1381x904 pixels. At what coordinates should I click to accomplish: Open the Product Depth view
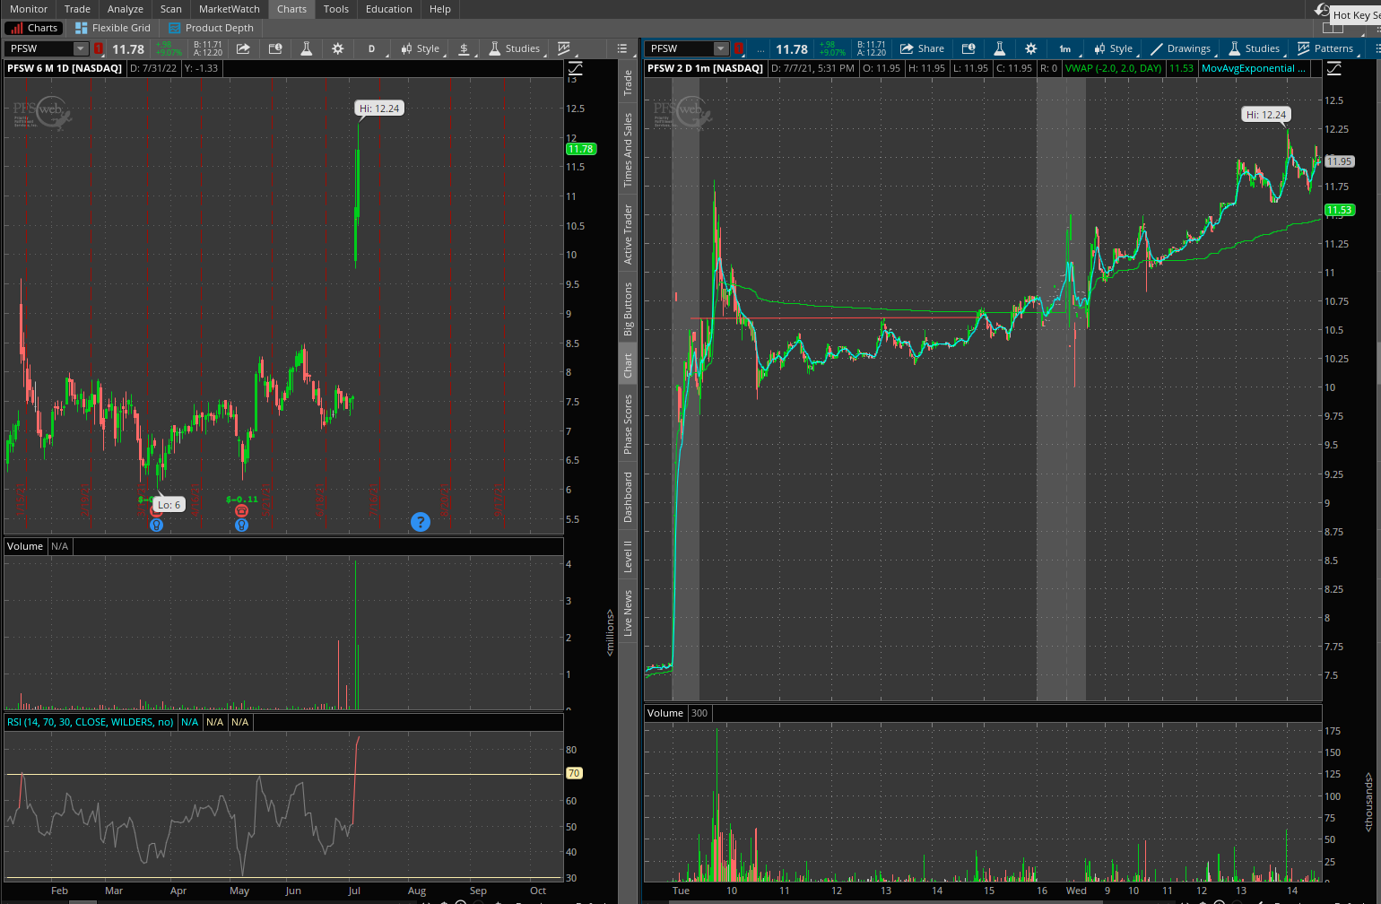(212, 28)
